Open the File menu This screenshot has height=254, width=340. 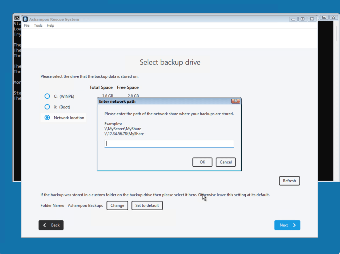pyautogui.click(x=27, y=26)
